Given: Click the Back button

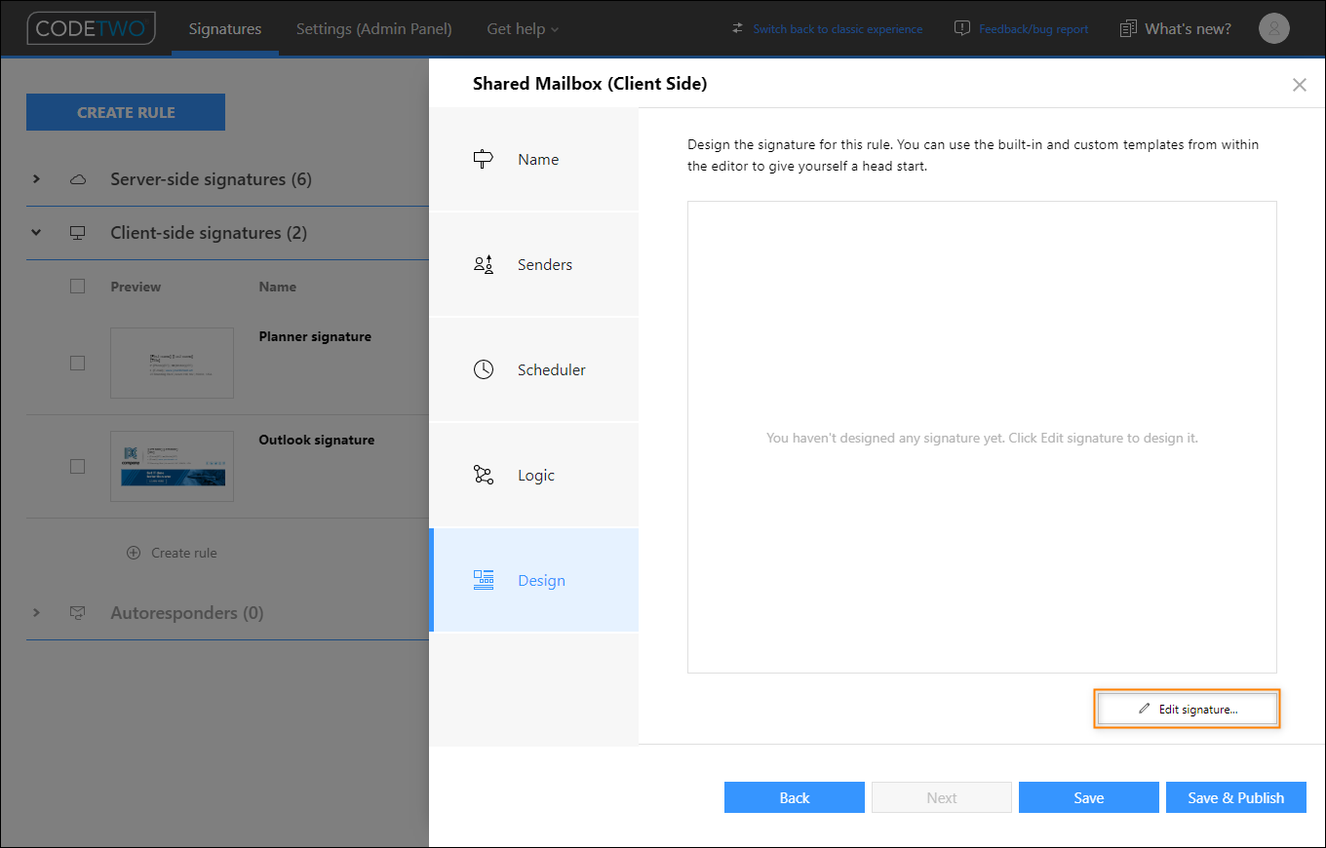Looking at the screenshot, I should coord(795,797).
